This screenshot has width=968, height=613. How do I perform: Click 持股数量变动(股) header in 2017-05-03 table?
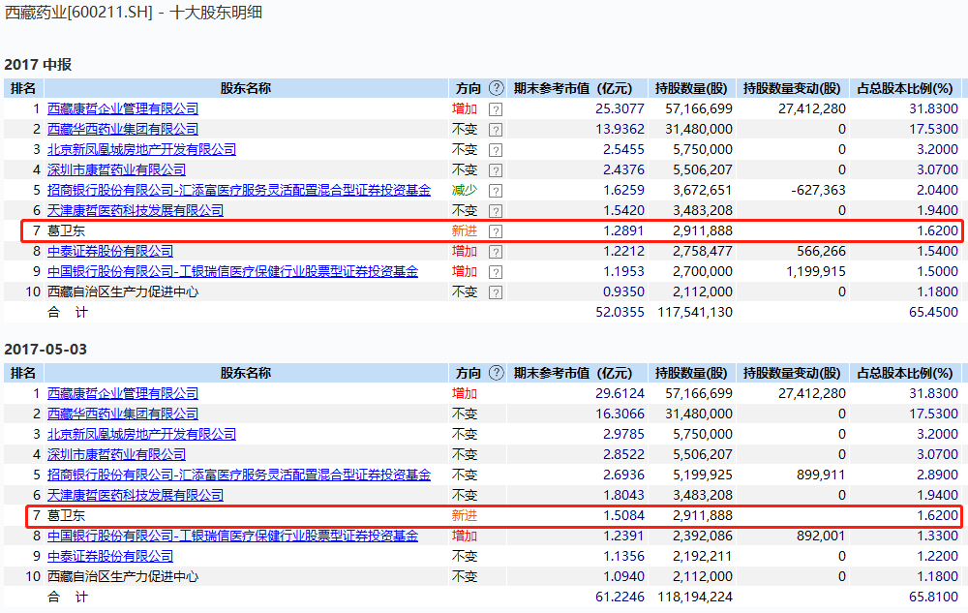(x=792, y=373)
